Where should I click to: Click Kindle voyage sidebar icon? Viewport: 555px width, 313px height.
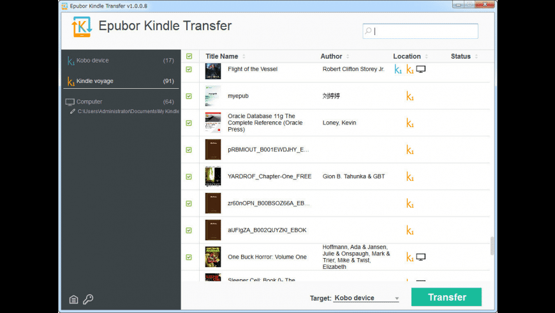click(71, 82)
